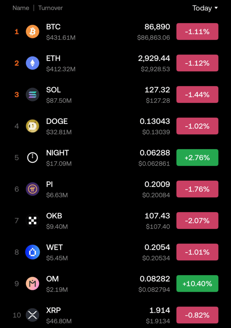
Task: Click the NIGHT token icon
Action: [x=32, y=157]
